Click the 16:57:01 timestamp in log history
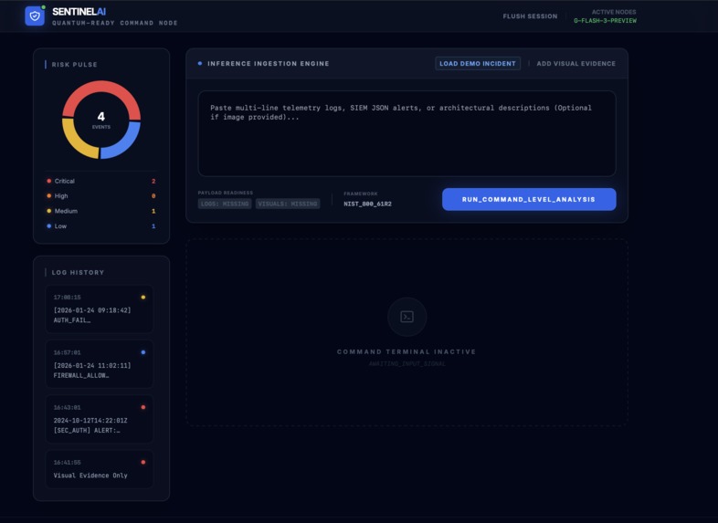The height and width of the screenshot is (523, 718). tap(67, 352)
